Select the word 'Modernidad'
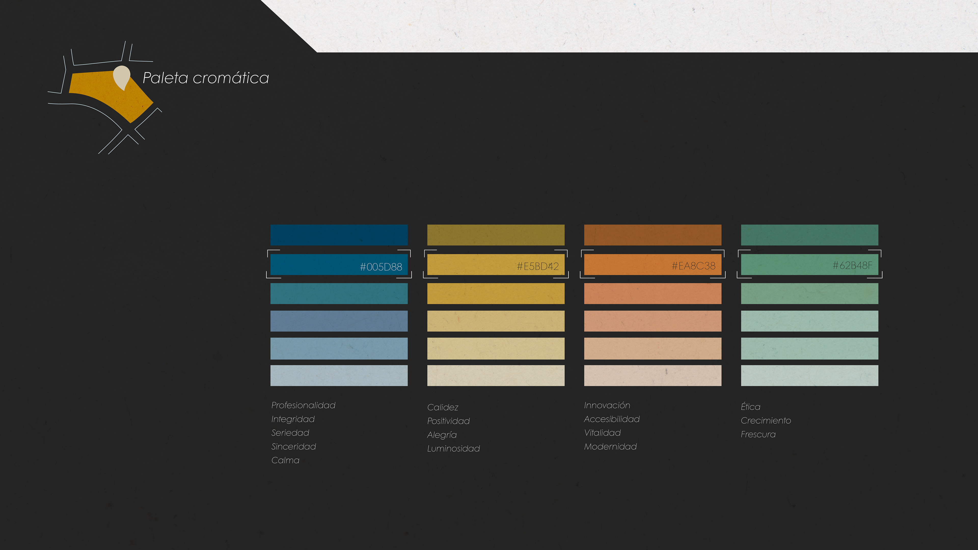Screen dimensions: 978x550 [610, 447]
